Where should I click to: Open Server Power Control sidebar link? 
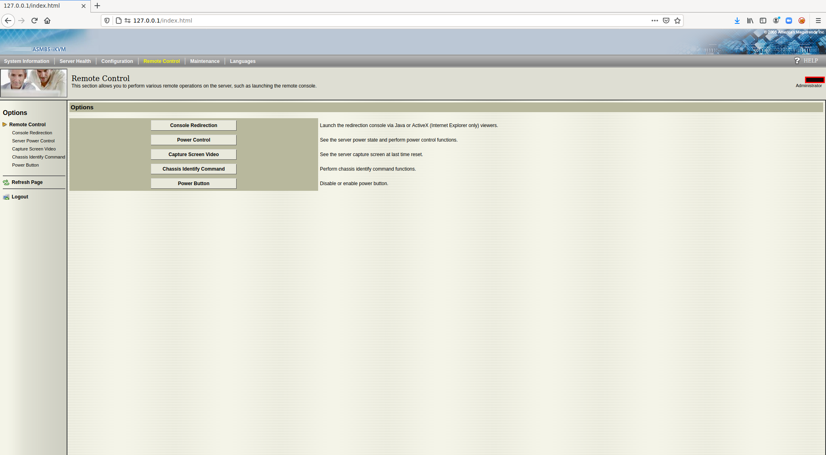[x=33, y=141]
